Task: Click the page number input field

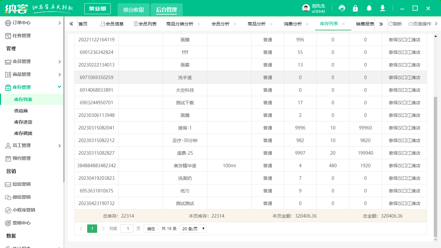Action: pyautogui.click(x=127, y=229)
